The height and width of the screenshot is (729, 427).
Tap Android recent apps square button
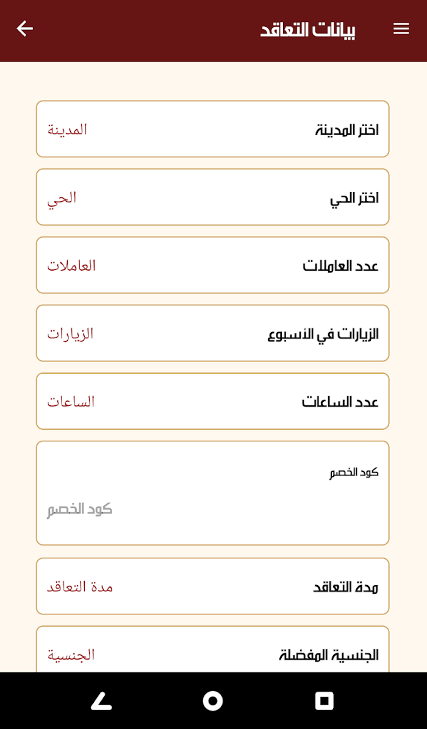324,700
